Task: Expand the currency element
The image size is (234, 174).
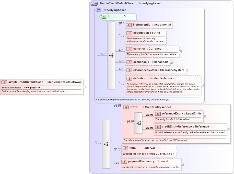Action: click(180, 52)
